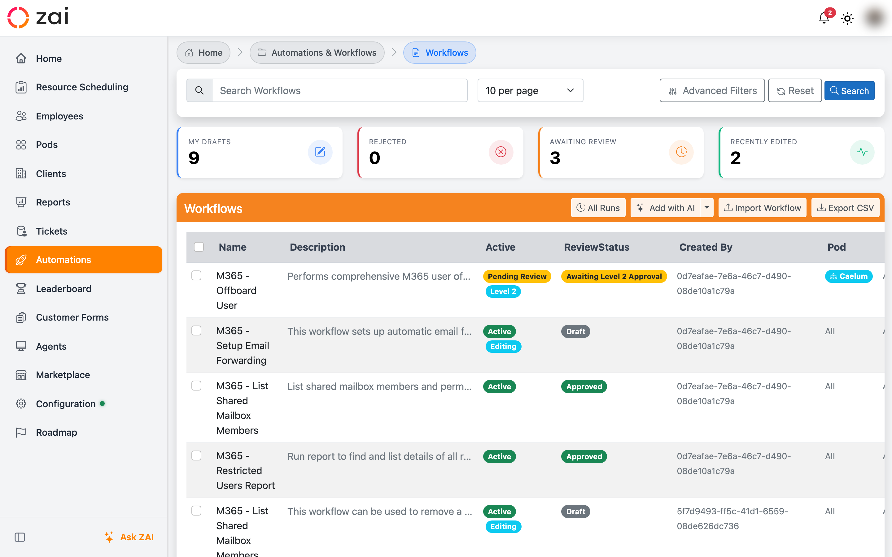Image resolution: width=892 pixels, height=557 pixels.
Task: Check the M365 - Restricted Users Report row
Action: 196,455
